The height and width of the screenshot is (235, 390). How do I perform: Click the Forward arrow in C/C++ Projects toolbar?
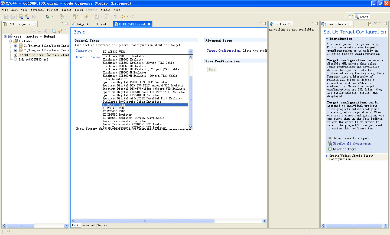click(39, 31)
